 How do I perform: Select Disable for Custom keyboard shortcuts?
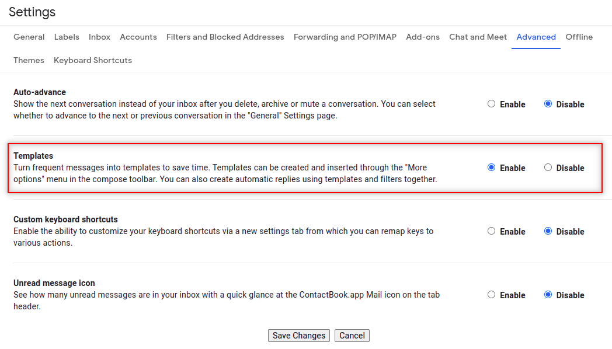click(548, 231)
